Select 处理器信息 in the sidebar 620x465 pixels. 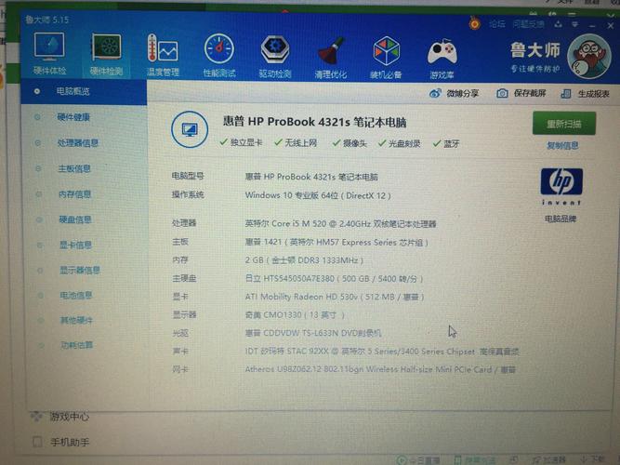tap(78, 143)
